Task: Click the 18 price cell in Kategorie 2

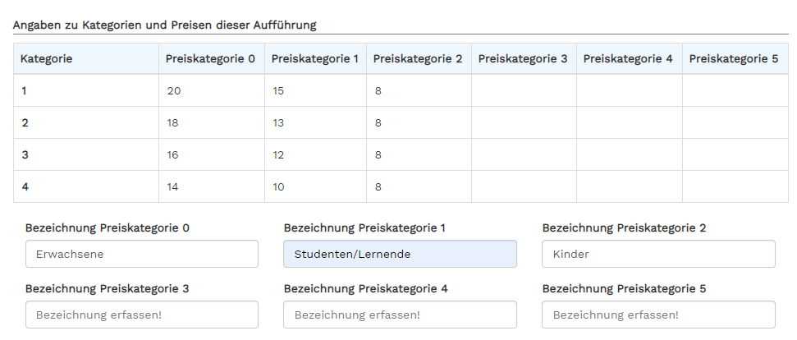Action: click(212, 123)
